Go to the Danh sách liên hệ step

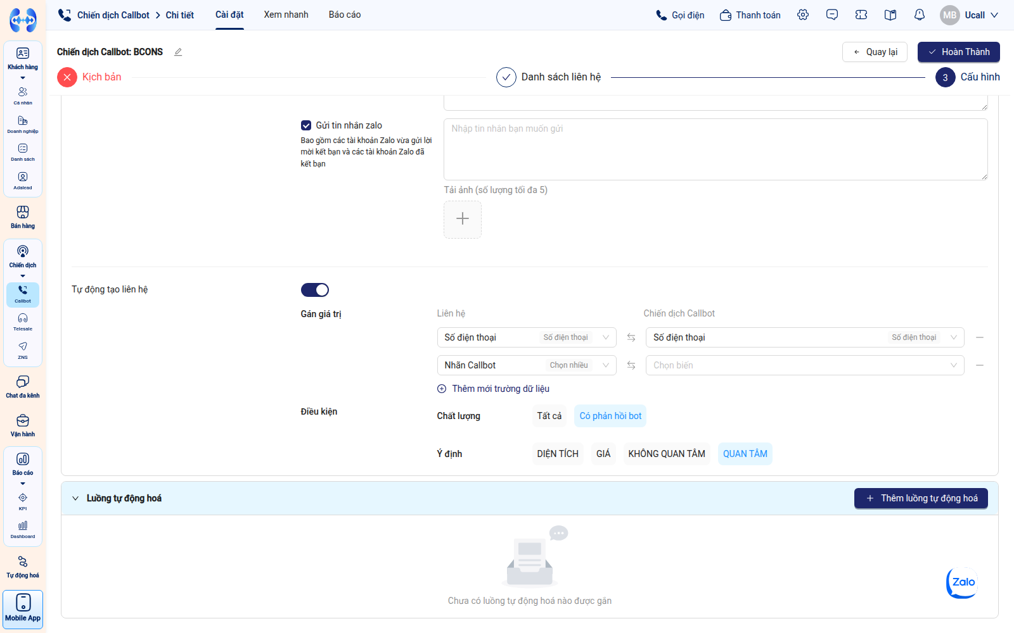coord(549,77)
